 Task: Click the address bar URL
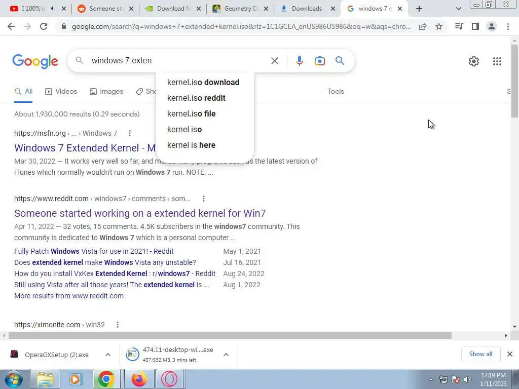click(241, 26)
